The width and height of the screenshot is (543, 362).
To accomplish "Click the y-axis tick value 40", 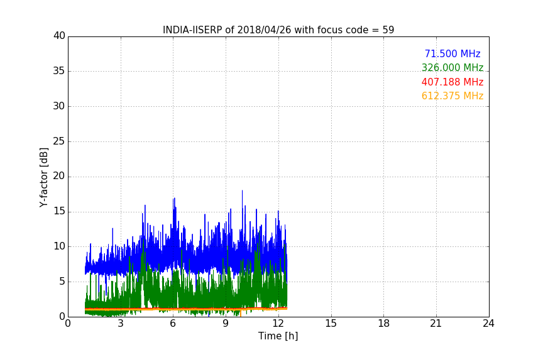I will pos(59,36).
